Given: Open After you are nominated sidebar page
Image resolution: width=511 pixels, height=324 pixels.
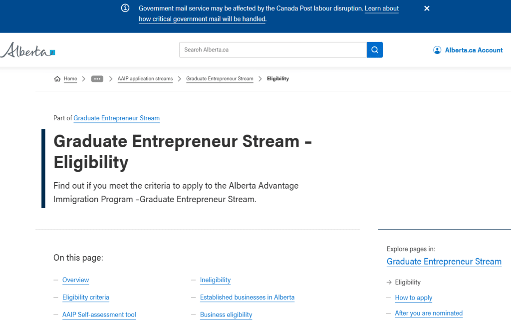Looking at the screenshot, I should [429, 314].
